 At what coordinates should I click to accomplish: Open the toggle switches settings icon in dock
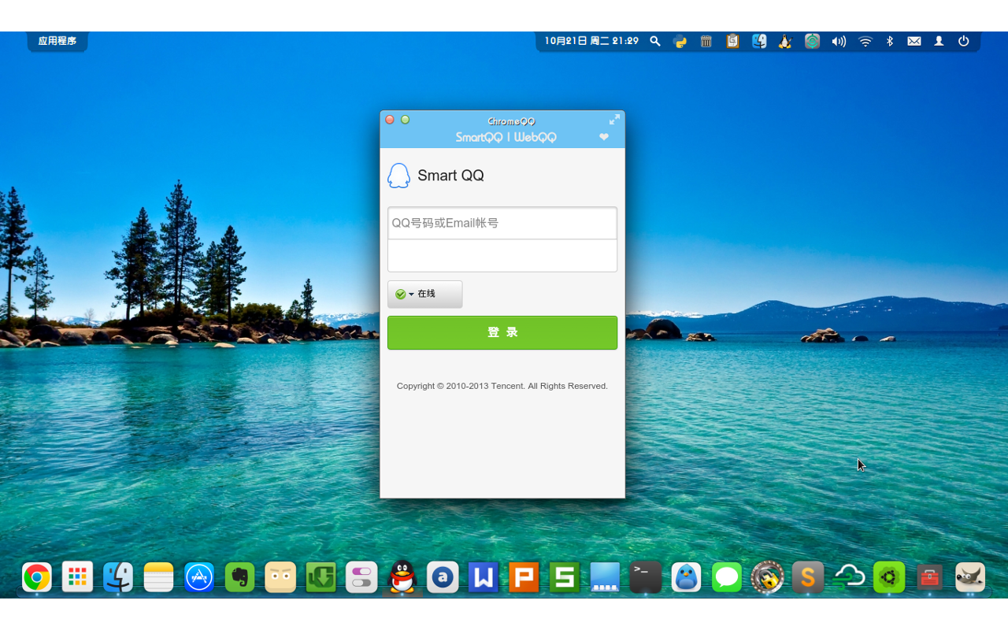tap(361, 577)
